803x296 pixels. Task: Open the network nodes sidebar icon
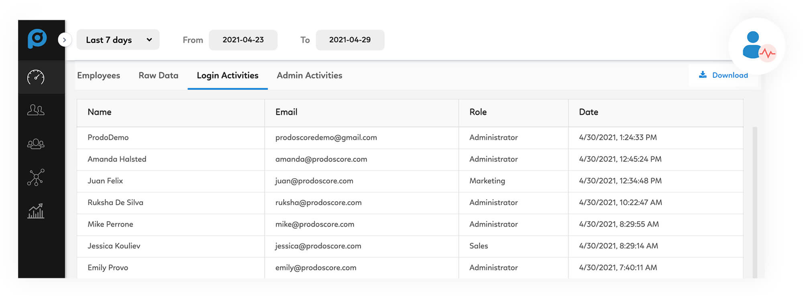coord(36,177)
